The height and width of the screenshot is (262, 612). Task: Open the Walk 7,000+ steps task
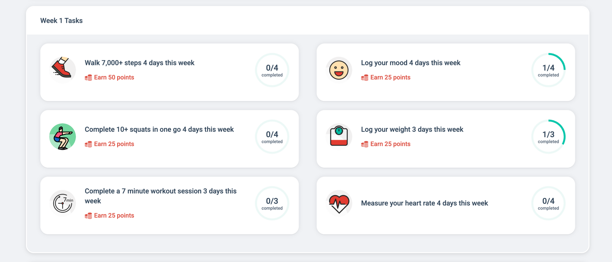point(140,63)
